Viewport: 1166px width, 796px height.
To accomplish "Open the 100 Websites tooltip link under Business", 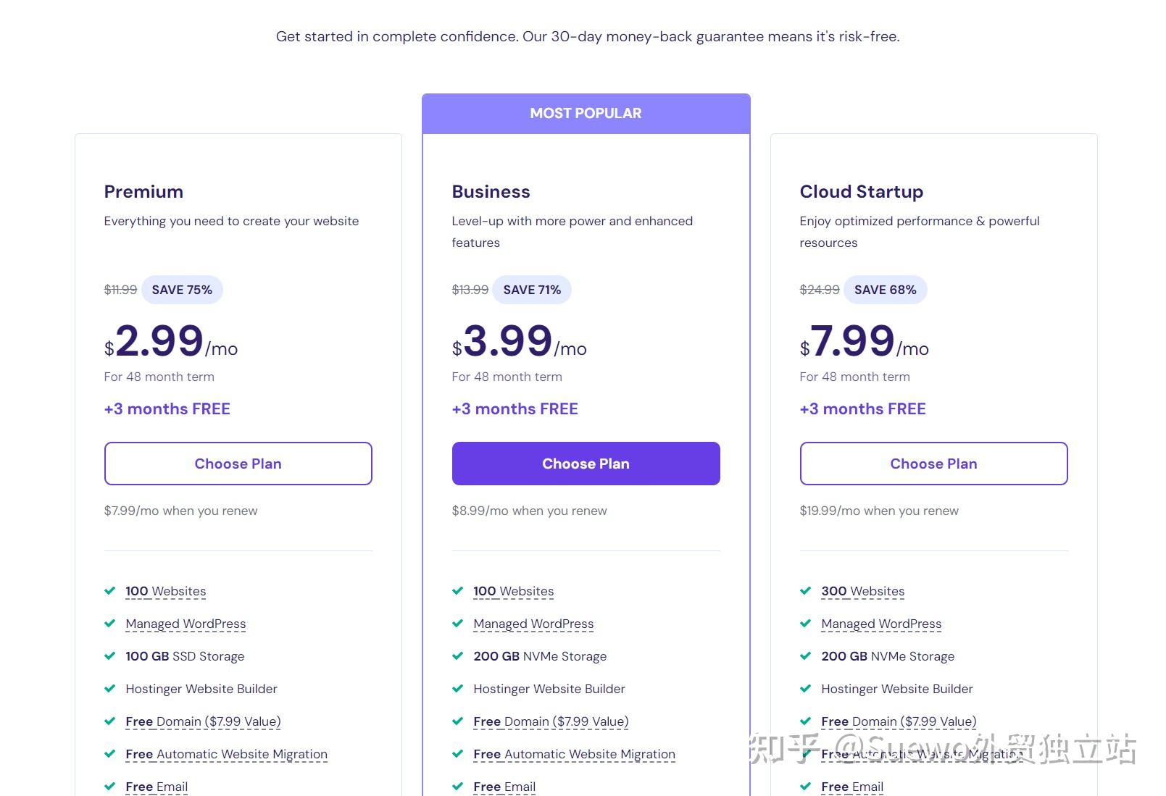I will click(513, 591).
